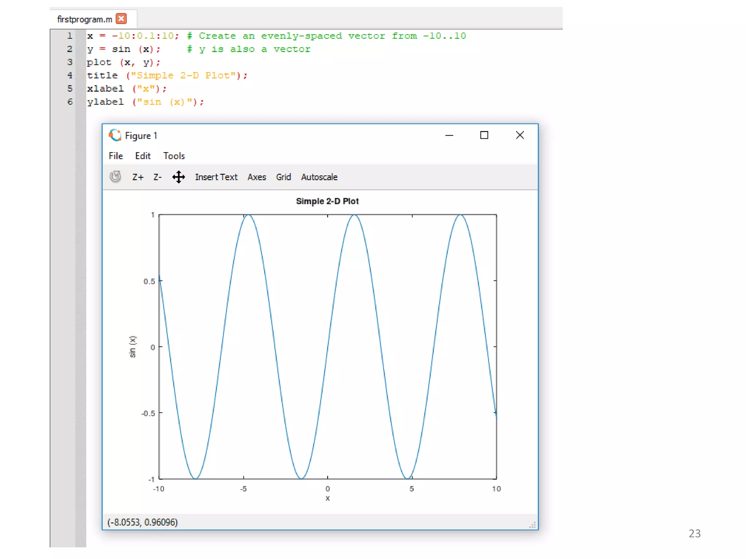Open the File menu of Figure 1

[x=116, y=156]
